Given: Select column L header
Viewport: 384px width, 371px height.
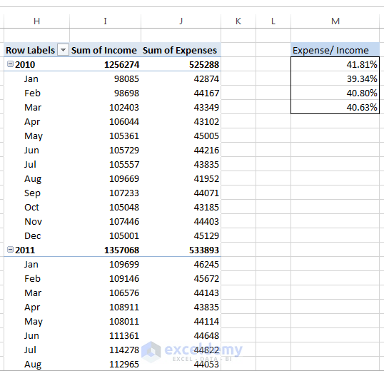Looking at the screenshot, I should [273, 21].
